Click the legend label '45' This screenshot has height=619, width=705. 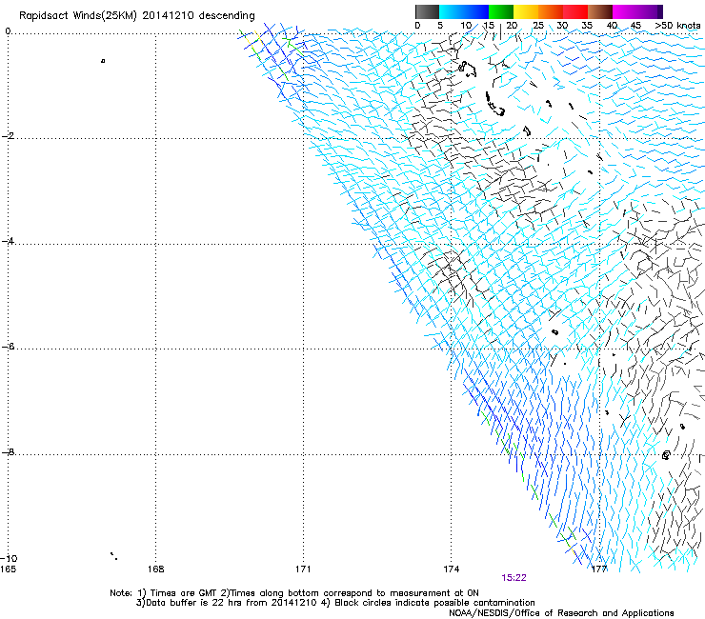635,25
